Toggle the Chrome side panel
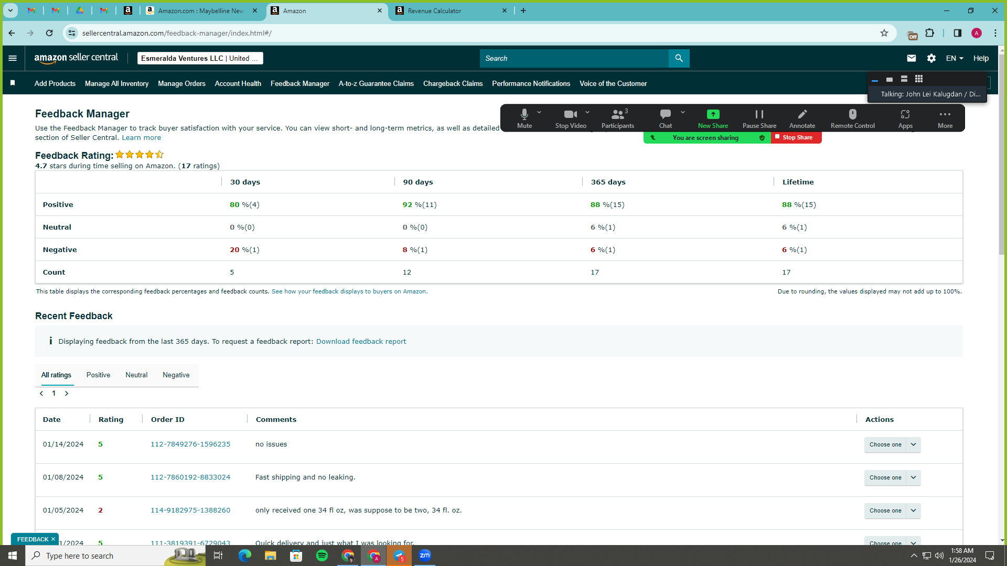This screenshot has height=566, width=1007. pos(958,33)
